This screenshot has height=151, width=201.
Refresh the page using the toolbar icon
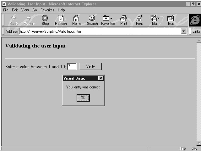point(61,20)
